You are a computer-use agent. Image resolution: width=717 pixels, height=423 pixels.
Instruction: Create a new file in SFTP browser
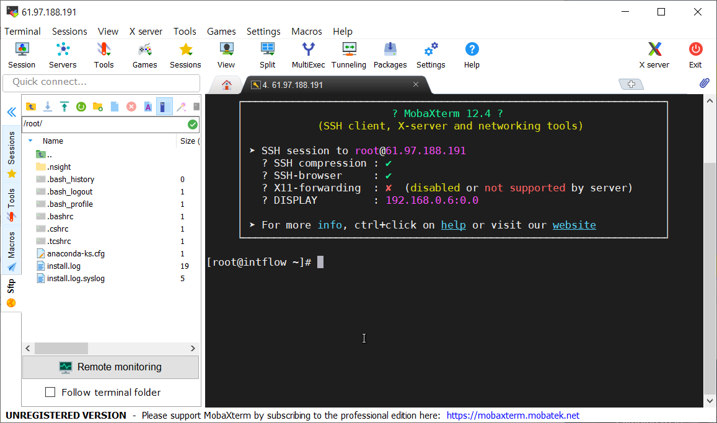coord(114,107)
